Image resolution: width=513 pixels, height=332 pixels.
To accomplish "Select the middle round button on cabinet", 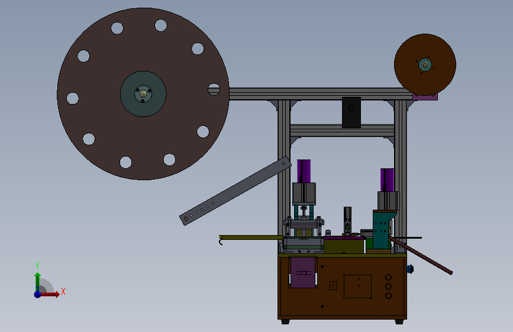I will (388, 287).
